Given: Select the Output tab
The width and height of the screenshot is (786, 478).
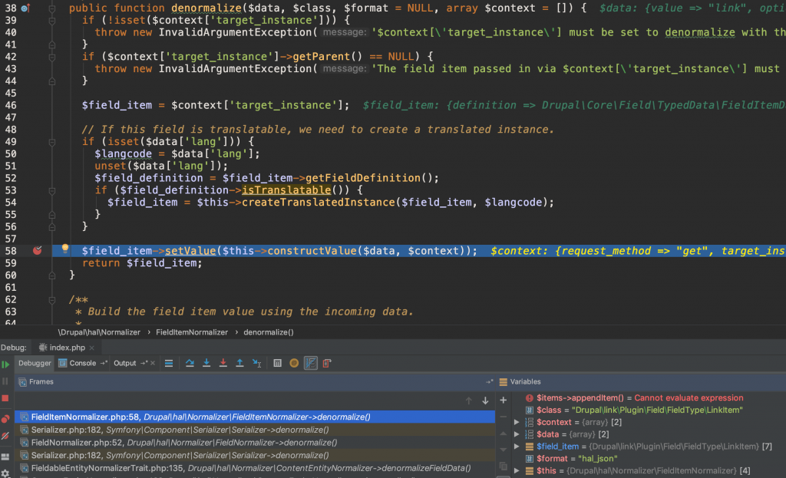Looking at the screenshot, I should click(124, 363).
